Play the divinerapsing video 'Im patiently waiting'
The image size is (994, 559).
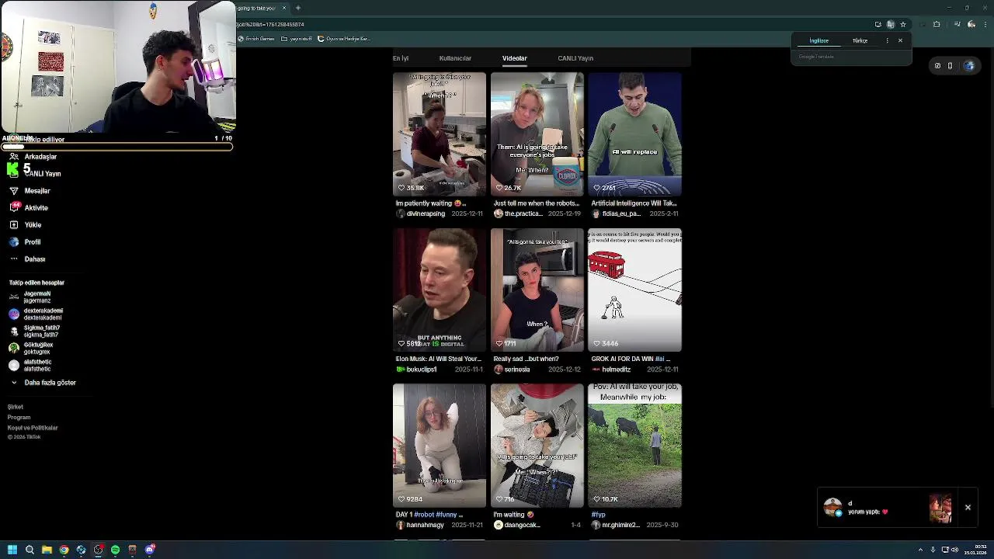click(440, 134)
